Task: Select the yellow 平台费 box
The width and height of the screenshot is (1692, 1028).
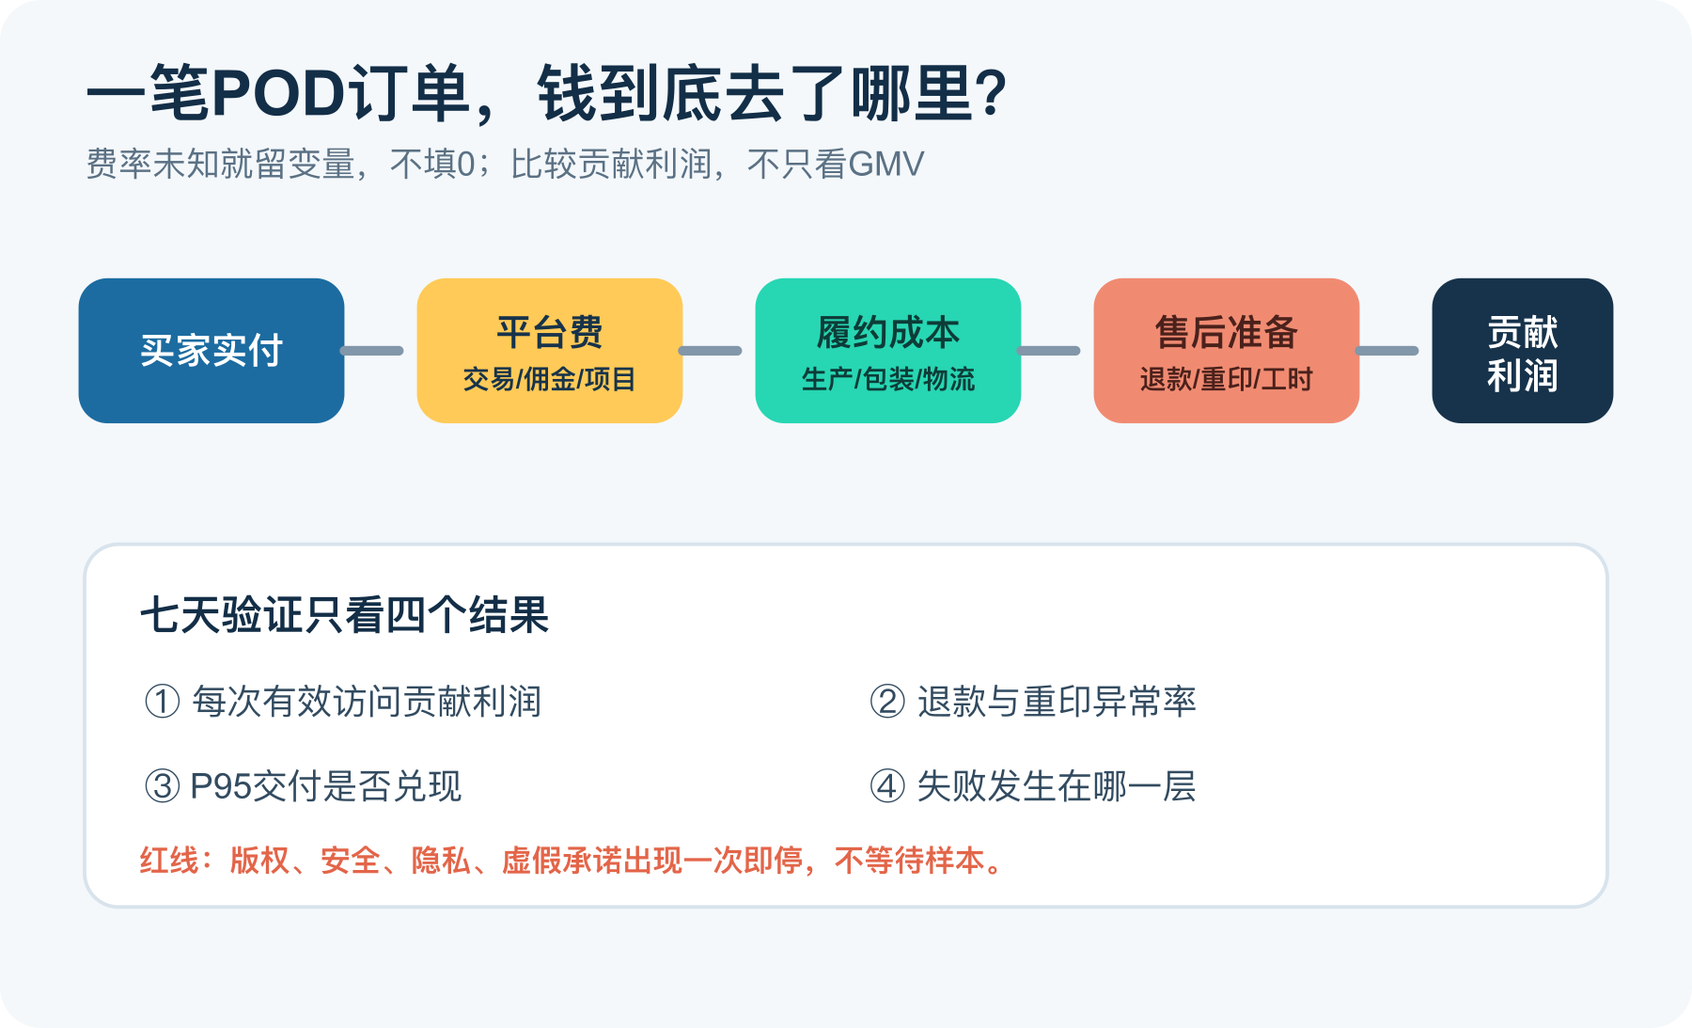Action: pos(550,350)
